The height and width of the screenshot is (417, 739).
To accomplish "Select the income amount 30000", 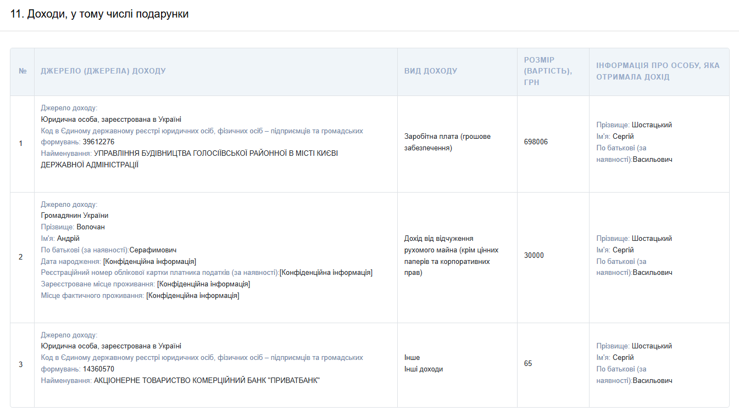I will (x=534, y=256).
